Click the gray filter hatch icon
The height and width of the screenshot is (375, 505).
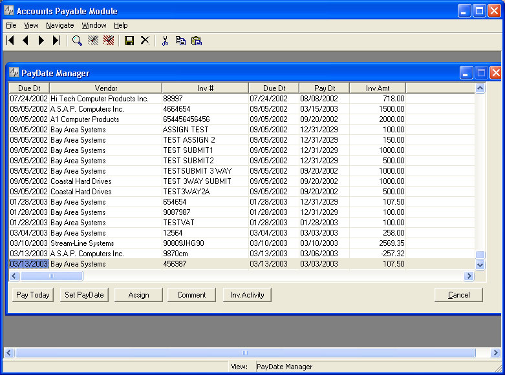93,41
